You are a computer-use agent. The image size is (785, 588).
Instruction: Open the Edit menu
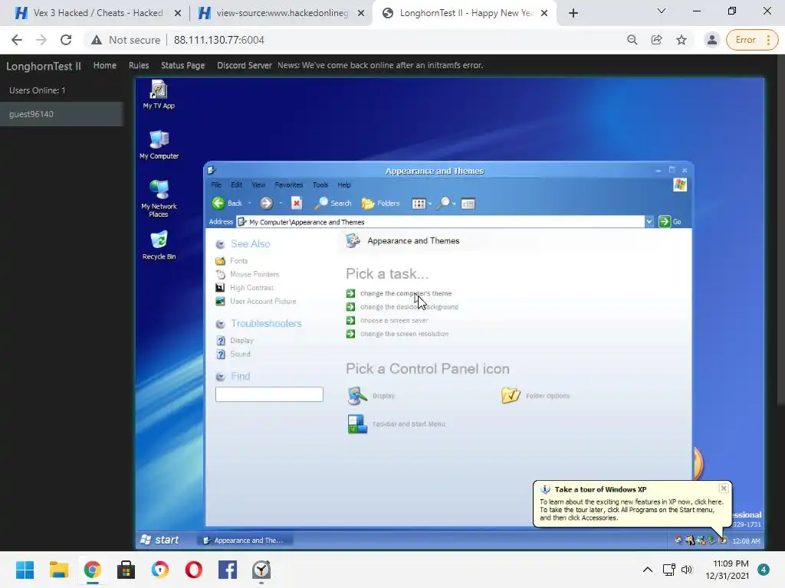point(236,185)
